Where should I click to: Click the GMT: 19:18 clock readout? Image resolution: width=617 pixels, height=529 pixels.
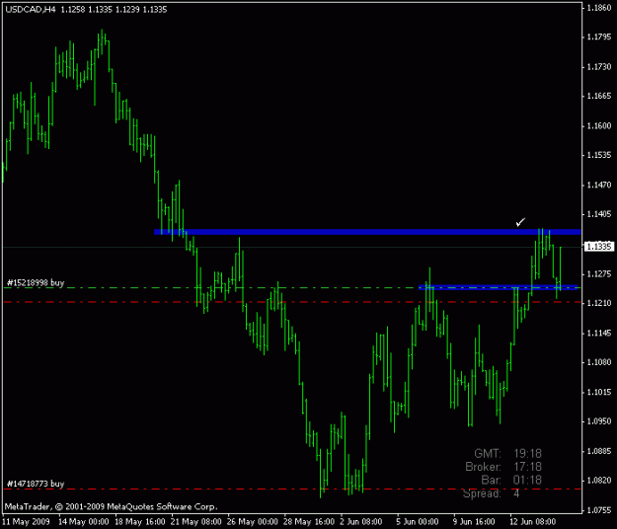pyautogui.click(x=508, y=453)
